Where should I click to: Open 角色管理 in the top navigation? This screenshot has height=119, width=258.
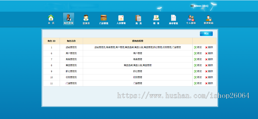click(69, 19)
